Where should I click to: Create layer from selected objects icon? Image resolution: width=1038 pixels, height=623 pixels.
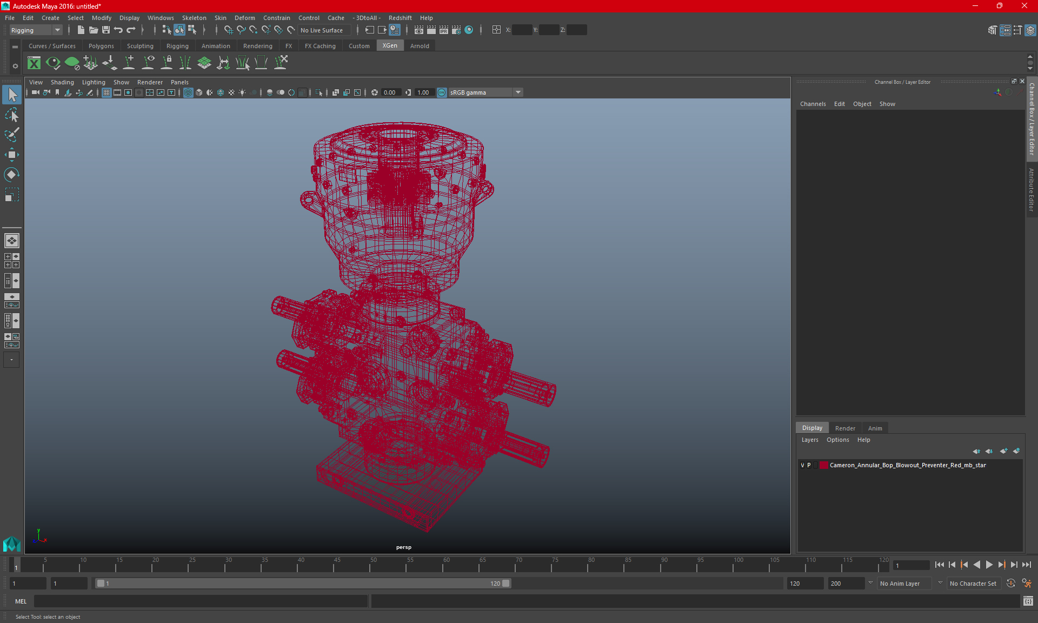coord(1016,451)
